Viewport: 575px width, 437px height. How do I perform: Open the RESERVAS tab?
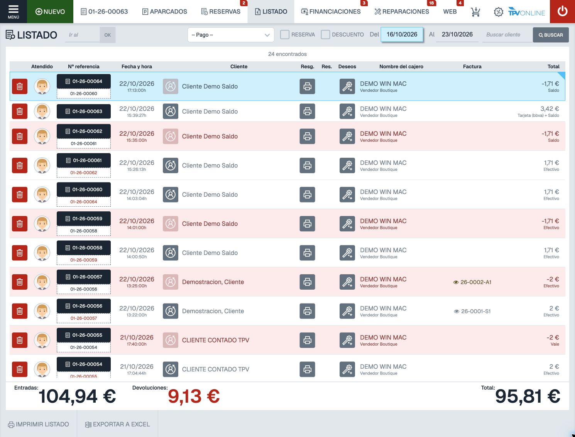pyautogui.click(x=221, y=12)
